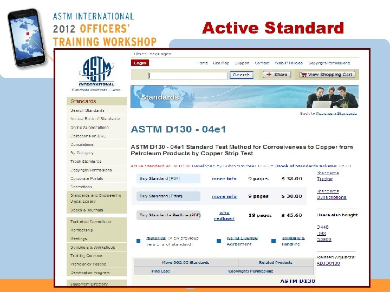Open Copyright/Permissions in sidebar
The width and height of the screenshot is (390, 292).
point(91,170)
